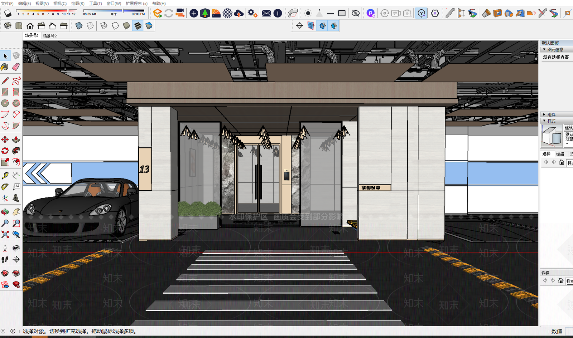Switch to scene tab 场景号2

coord(50,36)
